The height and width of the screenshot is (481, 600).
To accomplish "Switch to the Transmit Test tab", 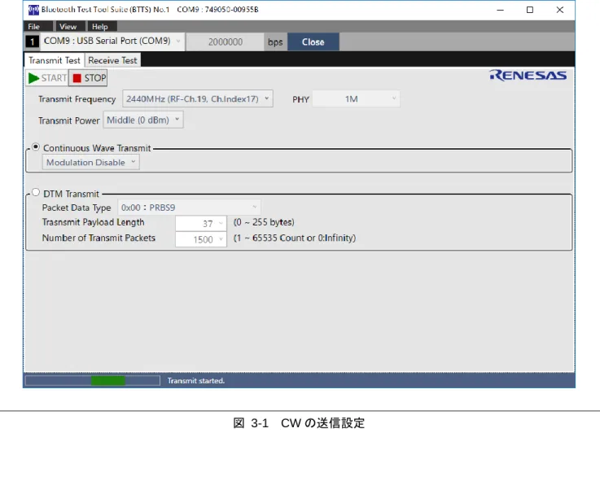I will point(55,60).
